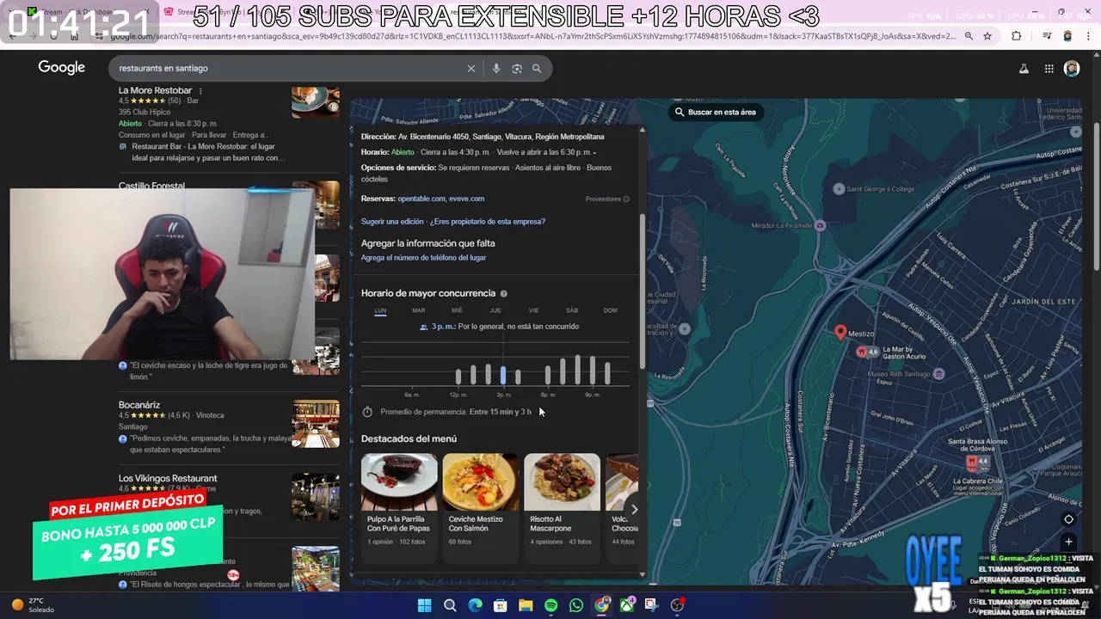Select the DOM day tab

(x=610, y=310)
